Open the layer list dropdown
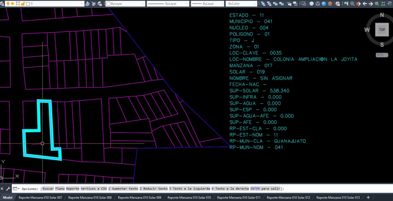Image resolution: width=393 pixels, height=201 pixels. click(82, 4)
